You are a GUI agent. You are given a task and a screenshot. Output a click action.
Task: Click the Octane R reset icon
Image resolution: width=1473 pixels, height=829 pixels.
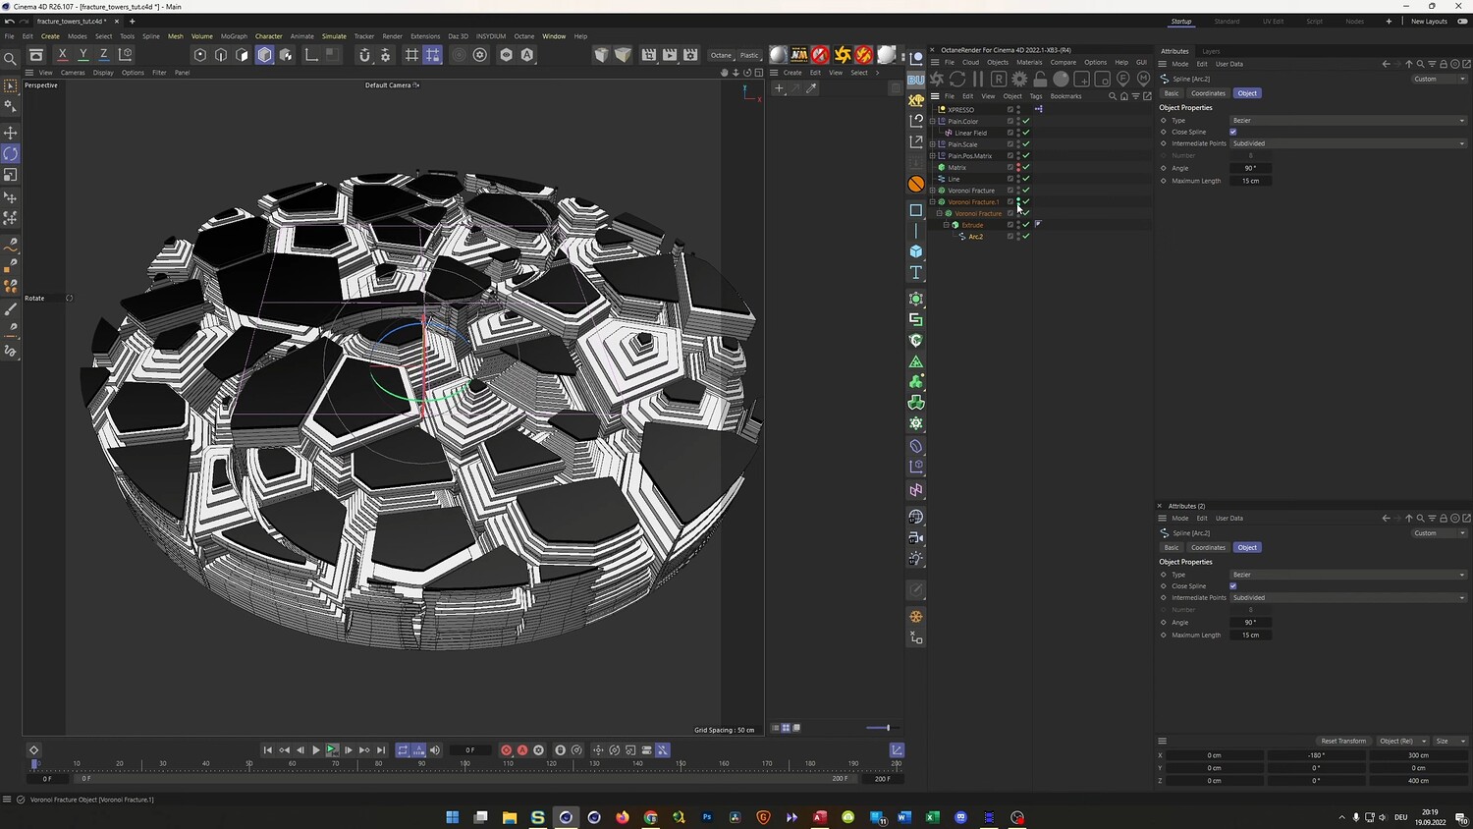(x=999, y=79)
